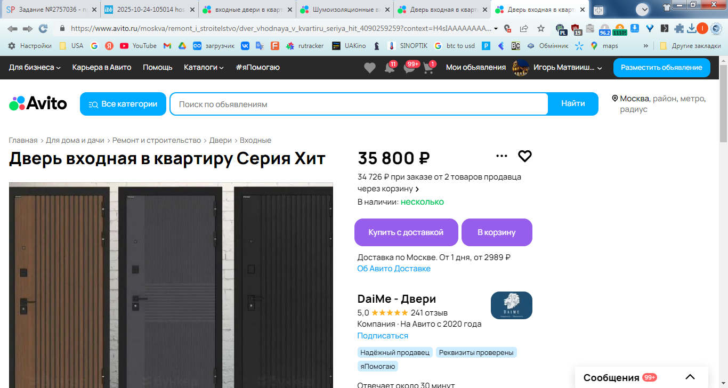Open chat messages icon with 99+ badge
The height and width of the screenshot is (388, 728).
pos(410,68)
